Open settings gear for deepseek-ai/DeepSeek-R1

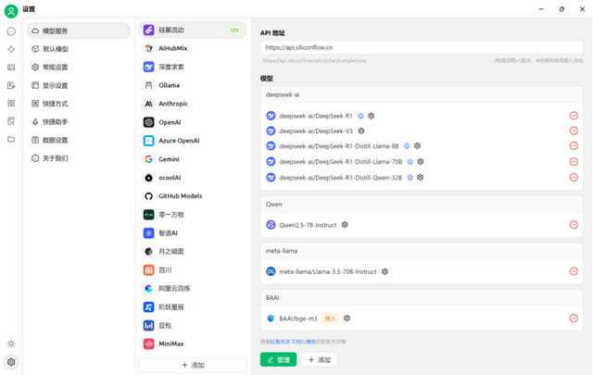372,116
